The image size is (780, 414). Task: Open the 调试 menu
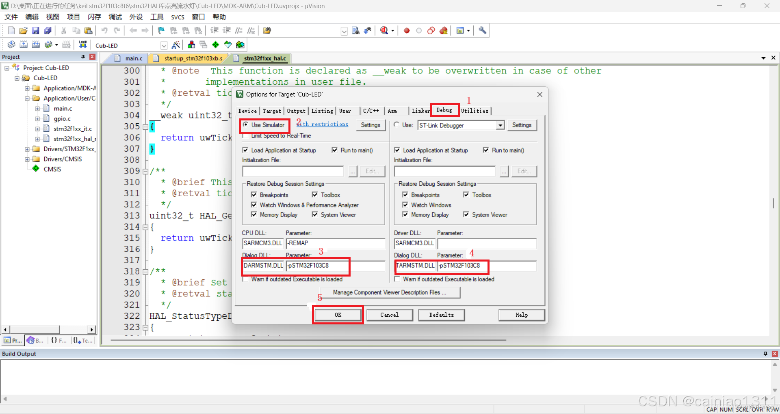115,17
